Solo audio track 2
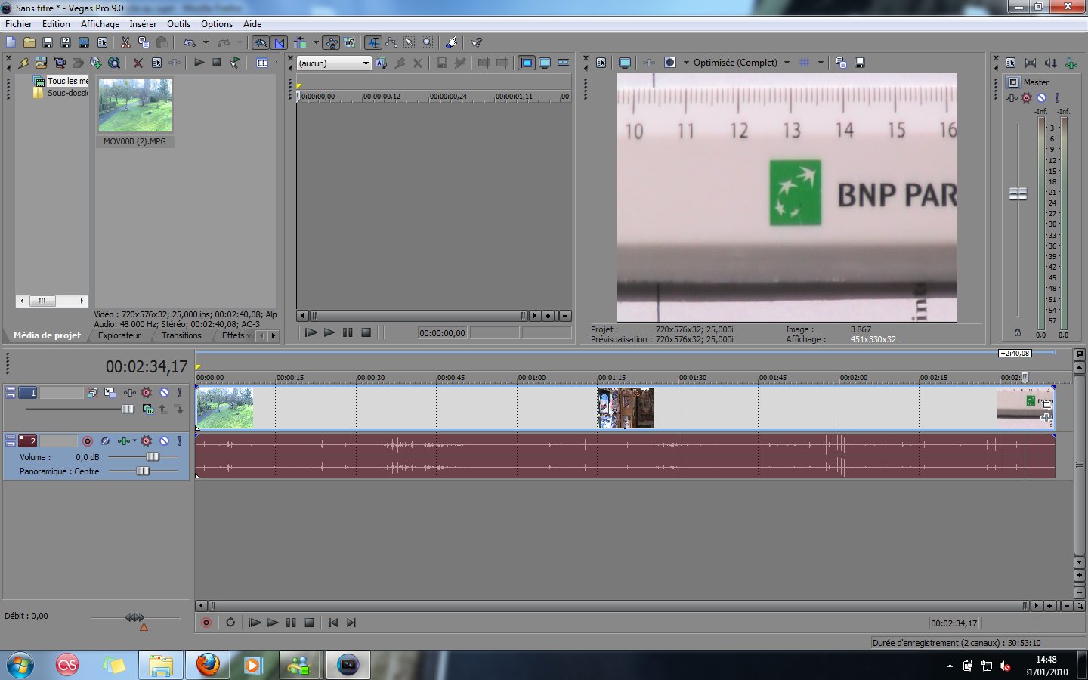This screenshot has width=1088, height=680. pyautogui.click(x=180, y=440)
